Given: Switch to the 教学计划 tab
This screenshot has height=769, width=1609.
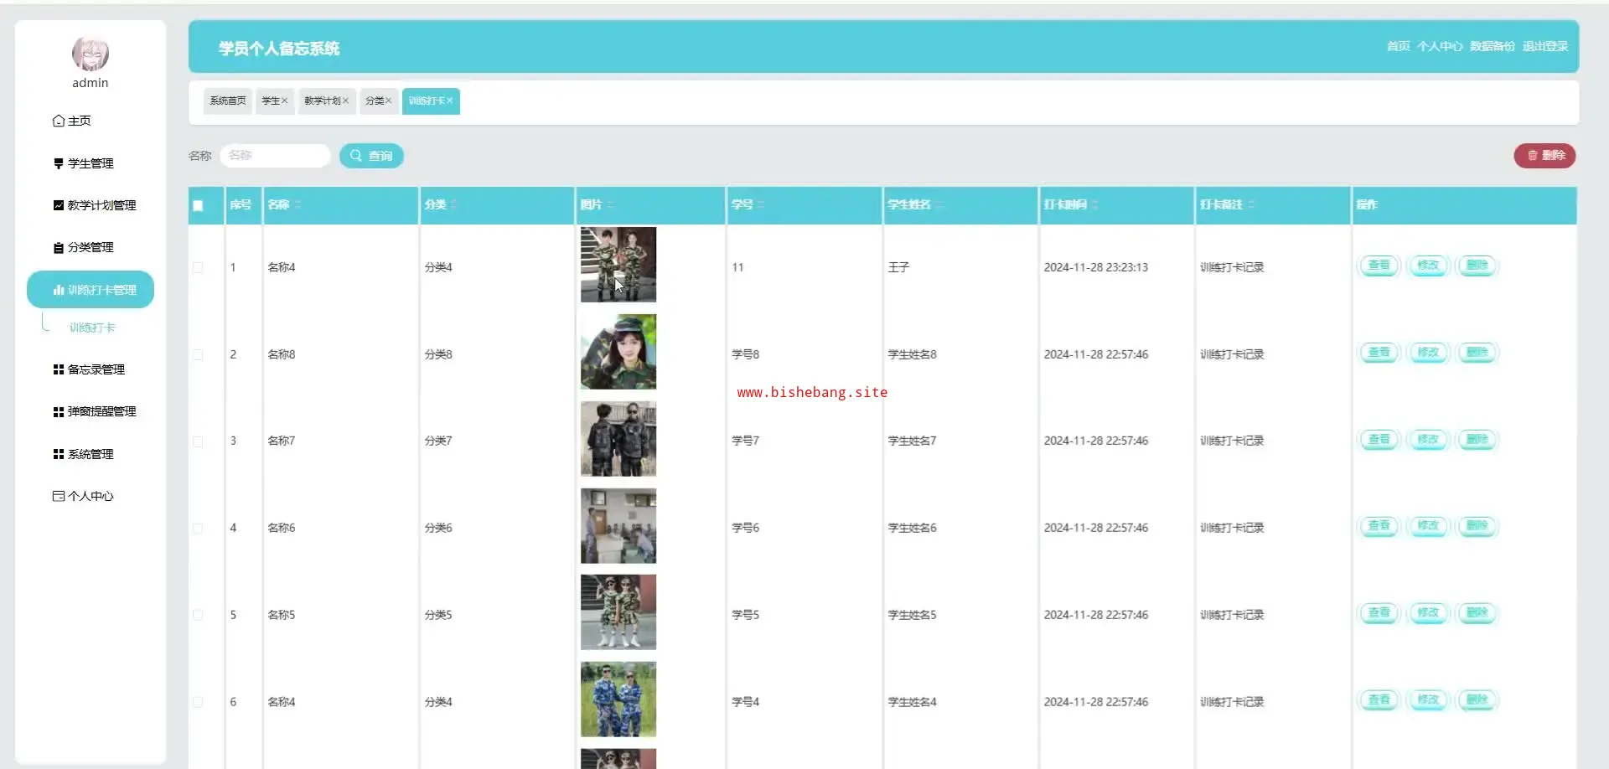Looking at the screenshot, I should coord(323,101).
